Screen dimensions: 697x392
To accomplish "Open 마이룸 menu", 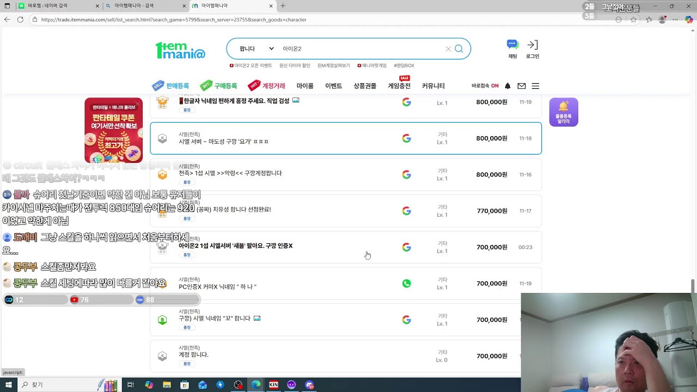I will pyautogui.click(x=305, y=86).
